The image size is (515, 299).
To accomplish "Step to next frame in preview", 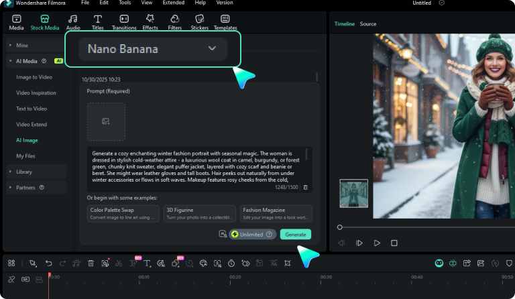I will tap(359, 243).
